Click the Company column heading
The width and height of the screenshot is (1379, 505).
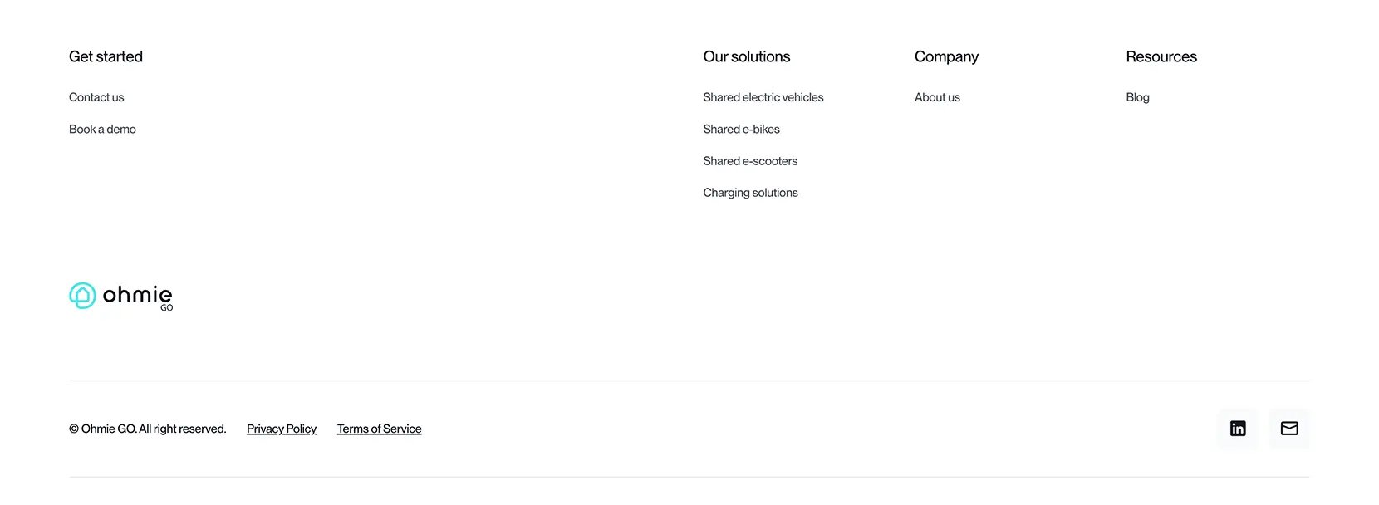946,56
